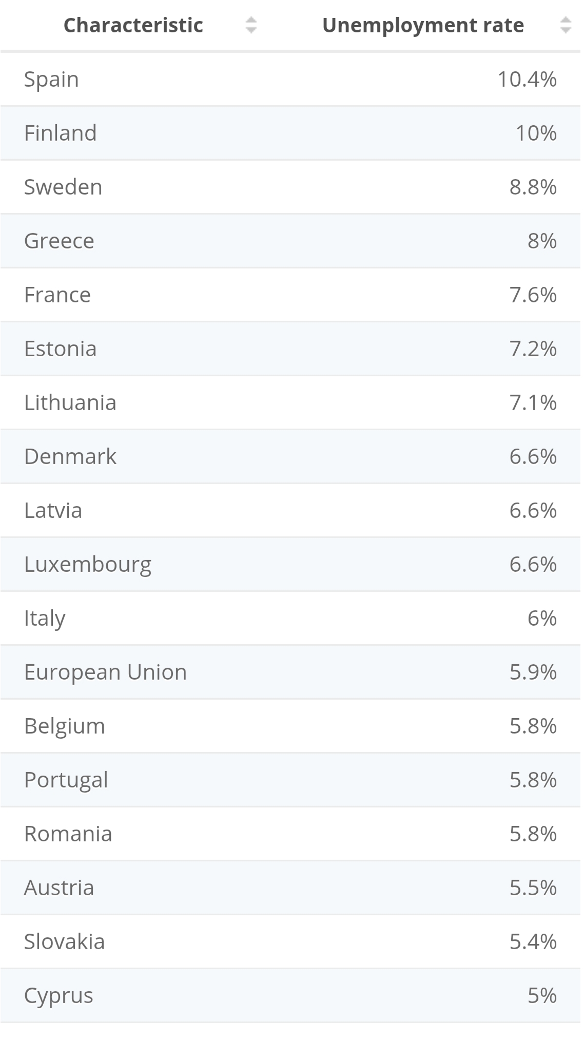Select the Greece row label
Viewport: 585px width, 1039px height.
point(59,241)
